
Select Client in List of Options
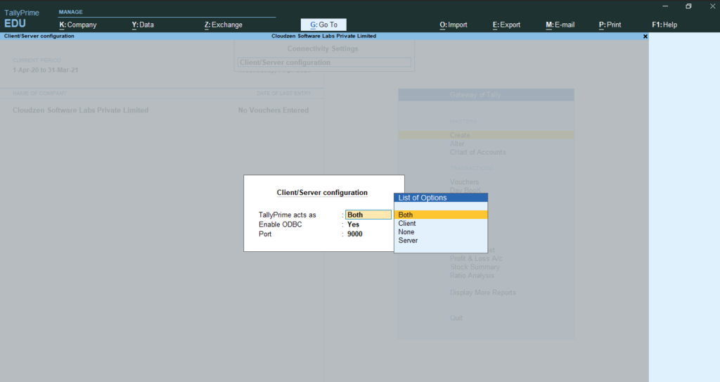pos(441,224)
